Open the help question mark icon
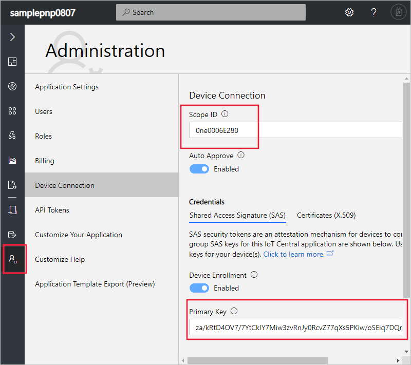 tap(374, 12)
